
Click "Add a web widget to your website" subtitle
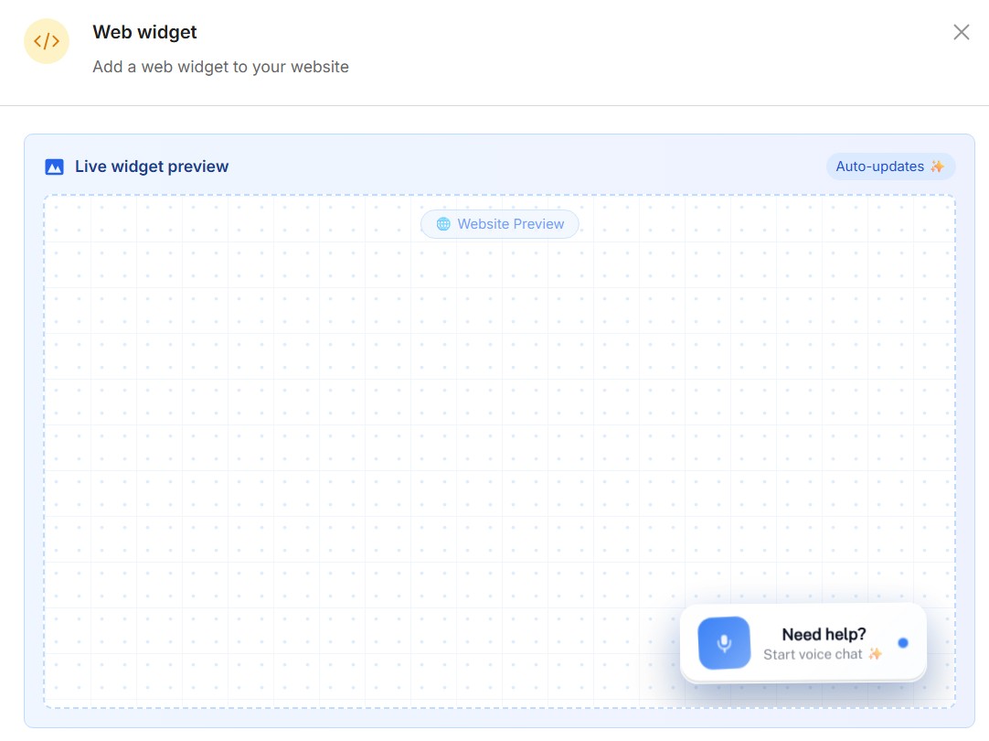pos(220,67)
